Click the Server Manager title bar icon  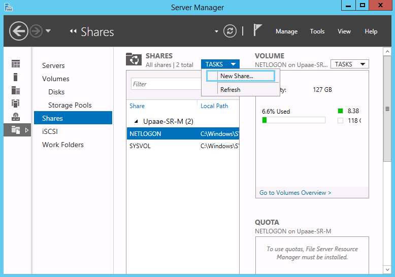[9, 7]
